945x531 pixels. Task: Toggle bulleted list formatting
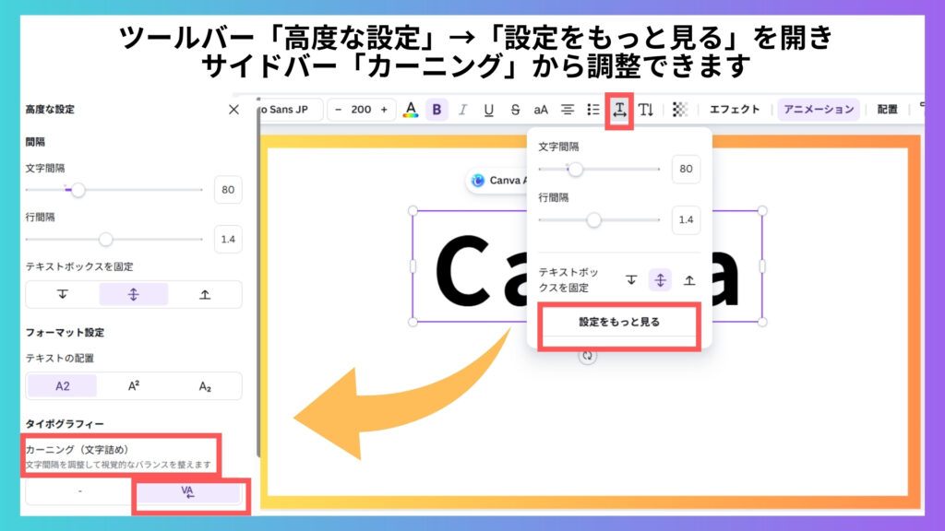pyautogui.click(x=593, y=110)
